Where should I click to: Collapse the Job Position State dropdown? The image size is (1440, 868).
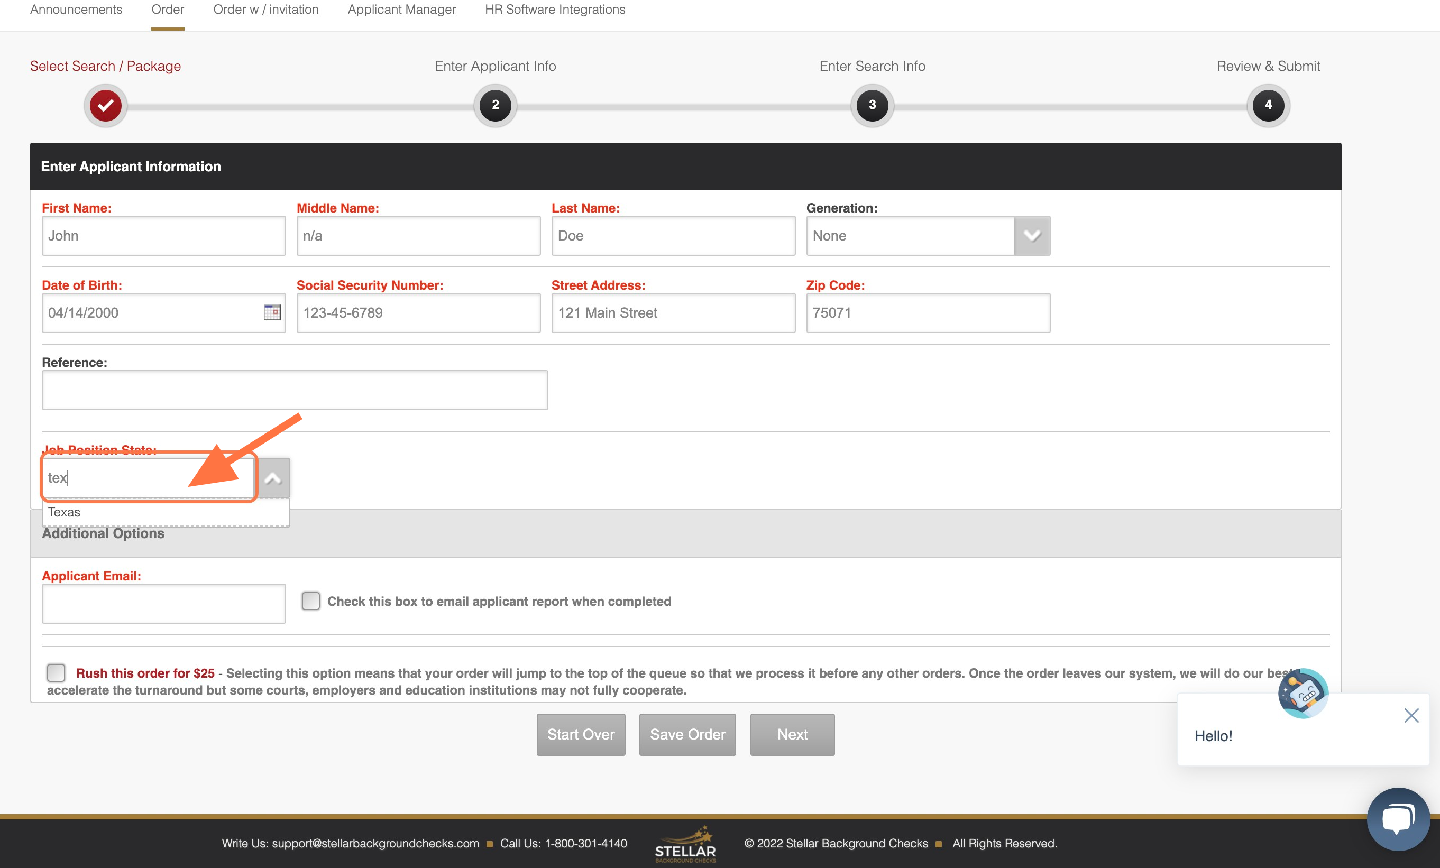click(272, 478)
